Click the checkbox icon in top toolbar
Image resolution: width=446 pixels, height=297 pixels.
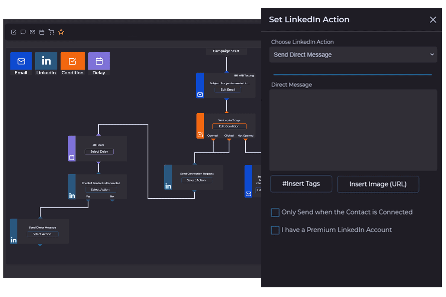(x=14, y=32)
